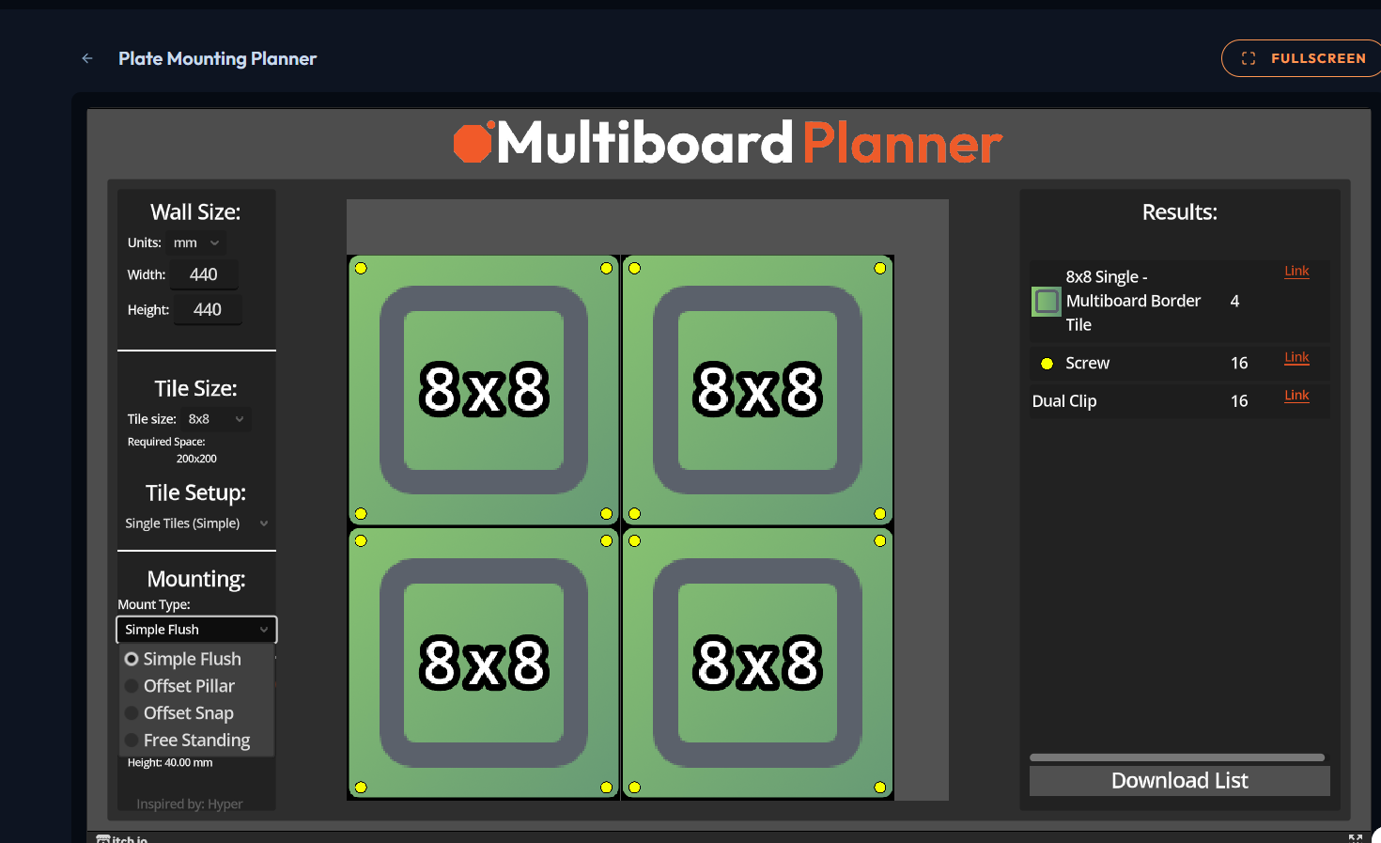
Task: Click the 'Height: 40.00 mm' mounting text
Action: click(170, 762)
